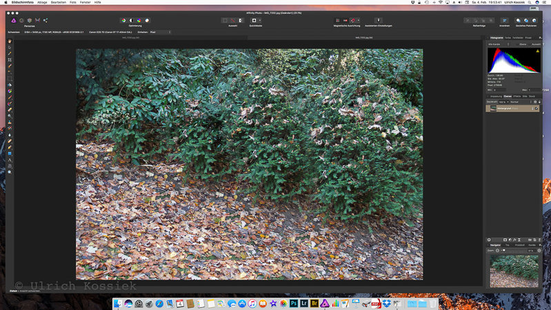Open the Einheiten Pixel dropdown
551x310 pixels.
point(163,32)
